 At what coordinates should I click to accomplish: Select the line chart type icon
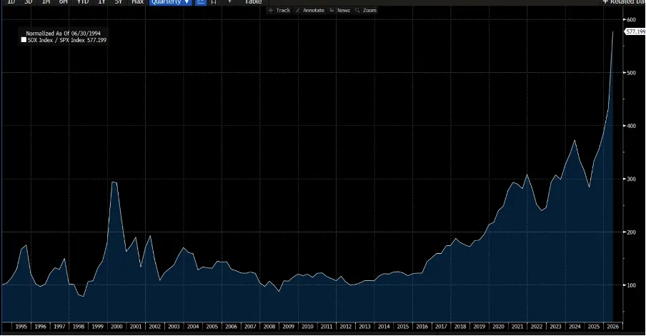coord(201,2)
